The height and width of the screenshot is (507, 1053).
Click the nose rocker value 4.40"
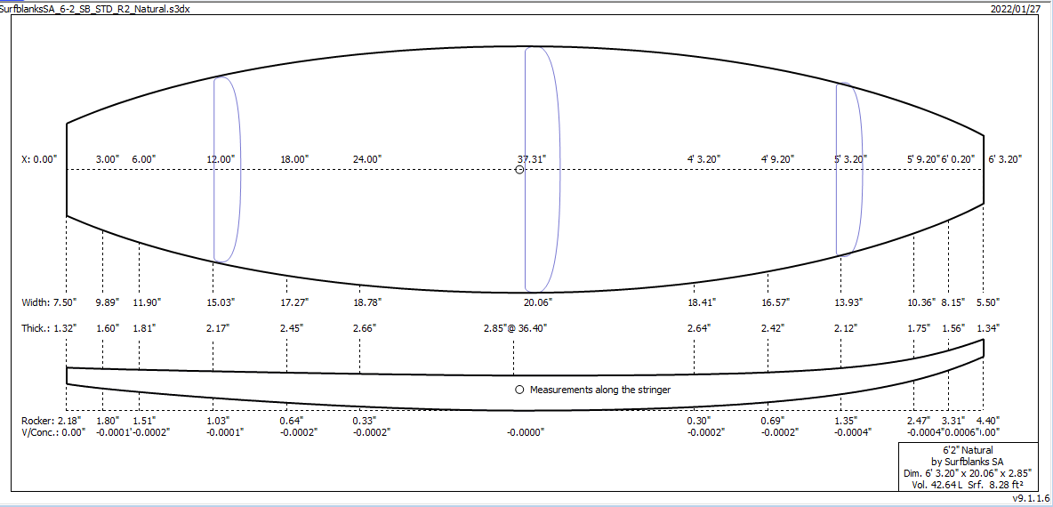[987, 420]
